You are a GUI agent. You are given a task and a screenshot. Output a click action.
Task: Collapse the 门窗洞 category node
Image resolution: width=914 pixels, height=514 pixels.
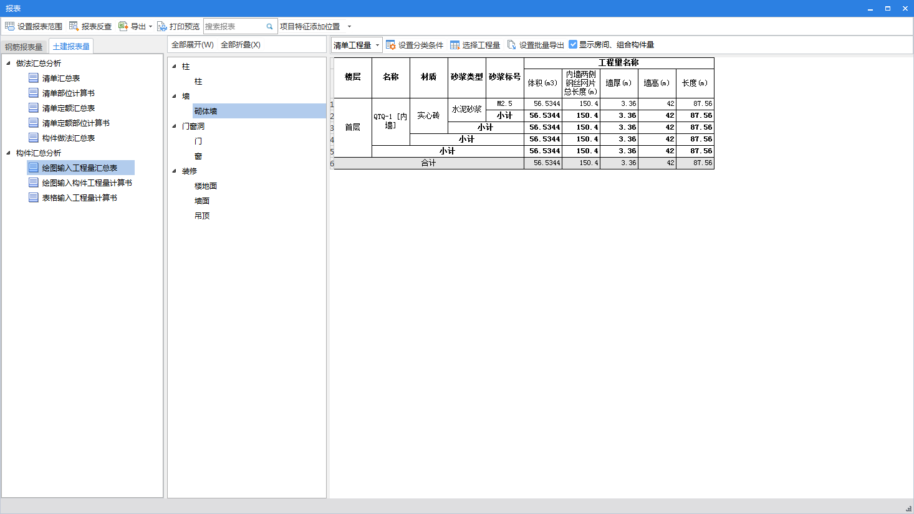point(174,126)
